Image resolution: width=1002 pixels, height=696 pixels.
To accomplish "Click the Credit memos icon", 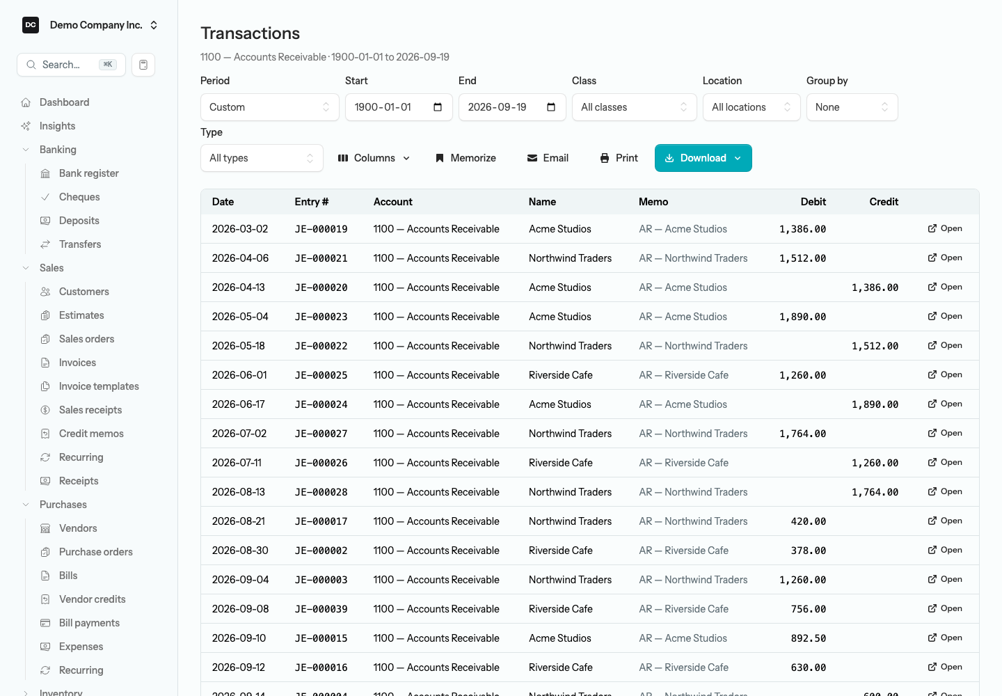I will point(45,434).
